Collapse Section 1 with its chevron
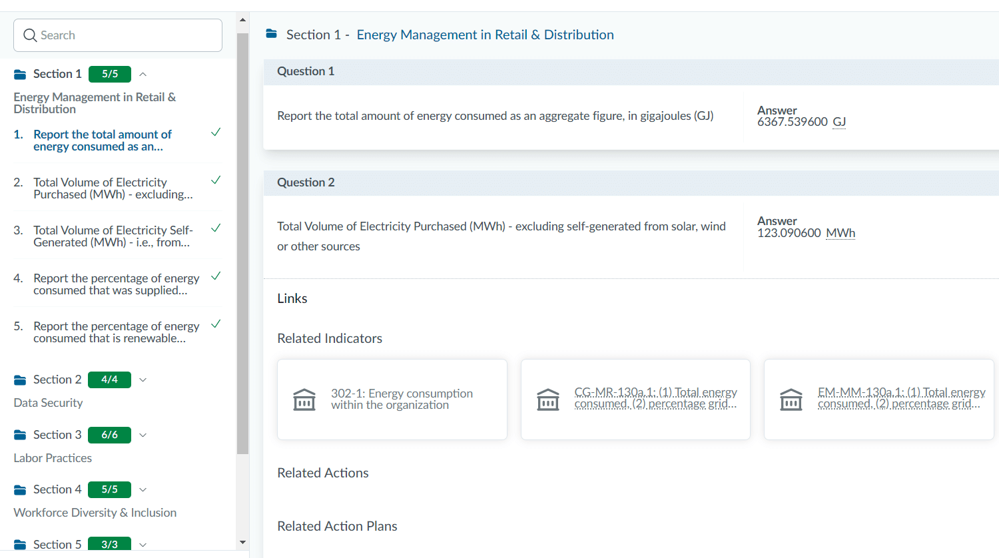 [143, 74]
